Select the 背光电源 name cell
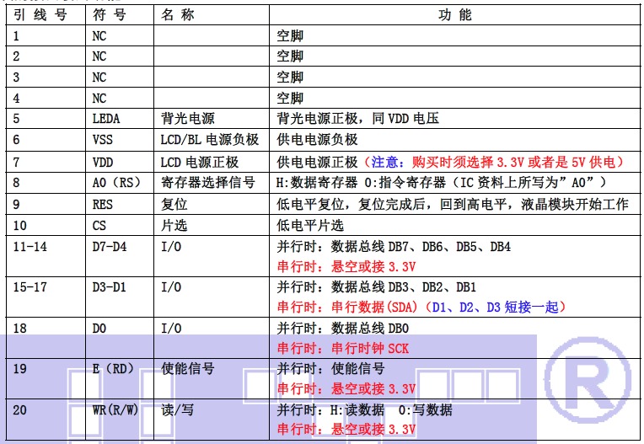This screenshot has width=644, height=444. pos(187,119)
